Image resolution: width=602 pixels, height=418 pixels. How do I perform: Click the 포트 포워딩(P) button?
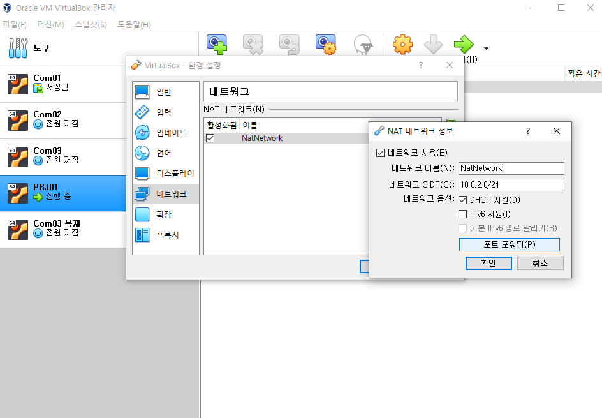509,244
